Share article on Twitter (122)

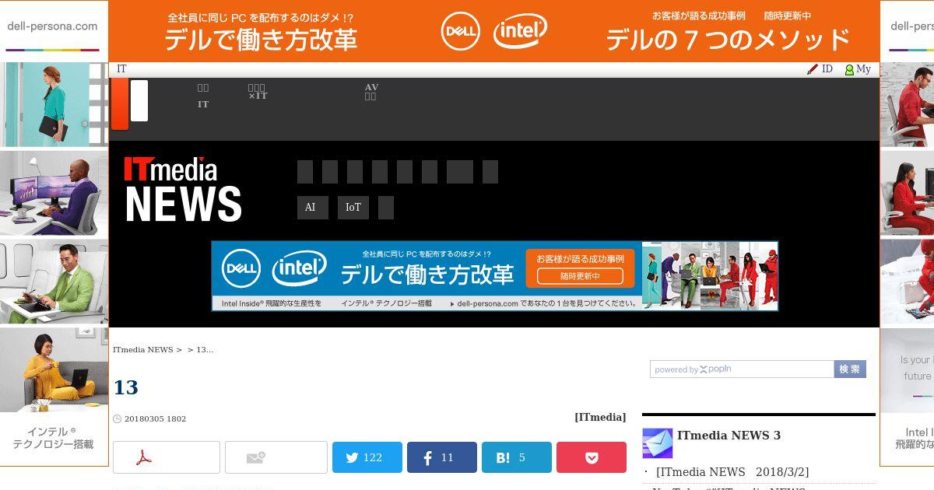click(x=367, y=457)
